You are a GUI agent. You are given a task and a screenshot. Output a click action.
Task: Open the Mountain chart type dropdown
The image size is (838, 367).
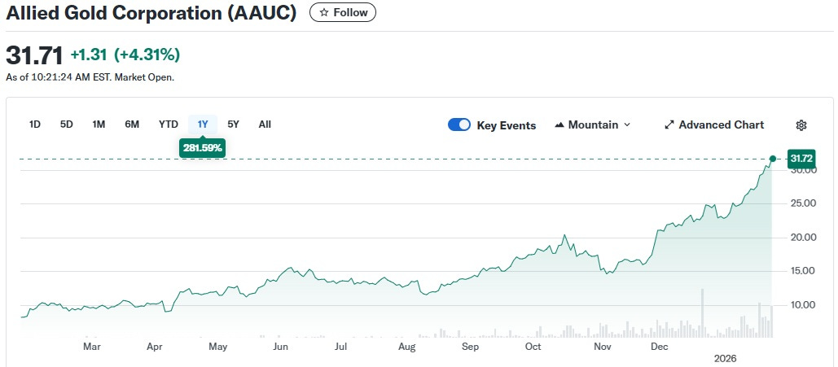593,125
